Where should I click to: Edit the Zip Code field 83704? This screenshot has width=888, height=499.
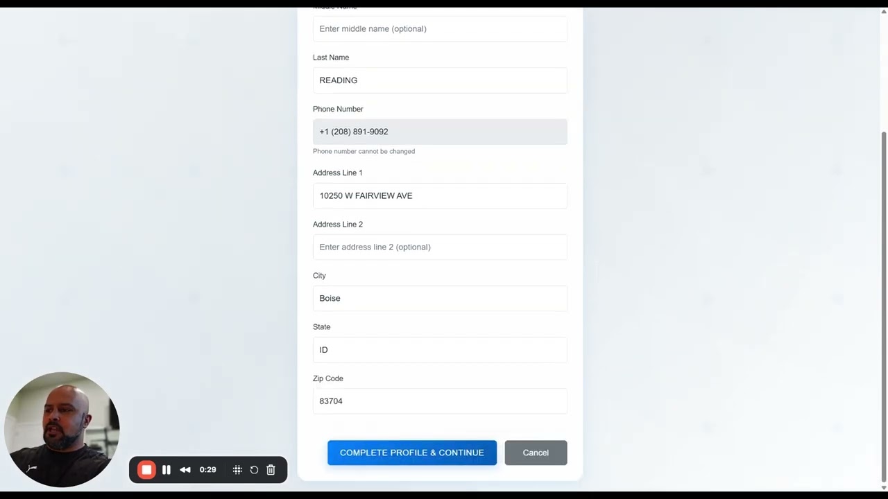pyautogui.click(x=440, y=401)
